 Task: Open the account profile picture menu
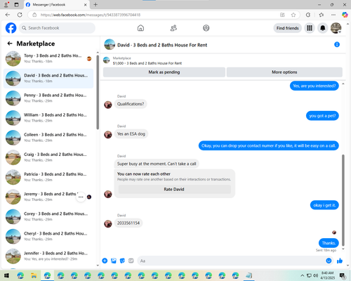(336, 28)
